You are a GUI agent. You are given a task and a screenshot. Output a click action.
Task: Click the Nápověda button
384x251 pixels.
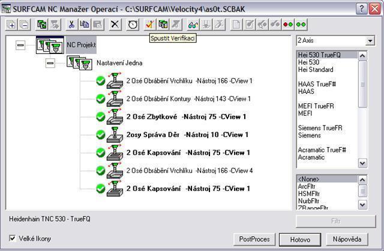(347, 239)
